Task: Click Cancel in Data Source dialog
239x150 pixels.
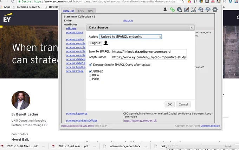Action: (x=183, y=104)
